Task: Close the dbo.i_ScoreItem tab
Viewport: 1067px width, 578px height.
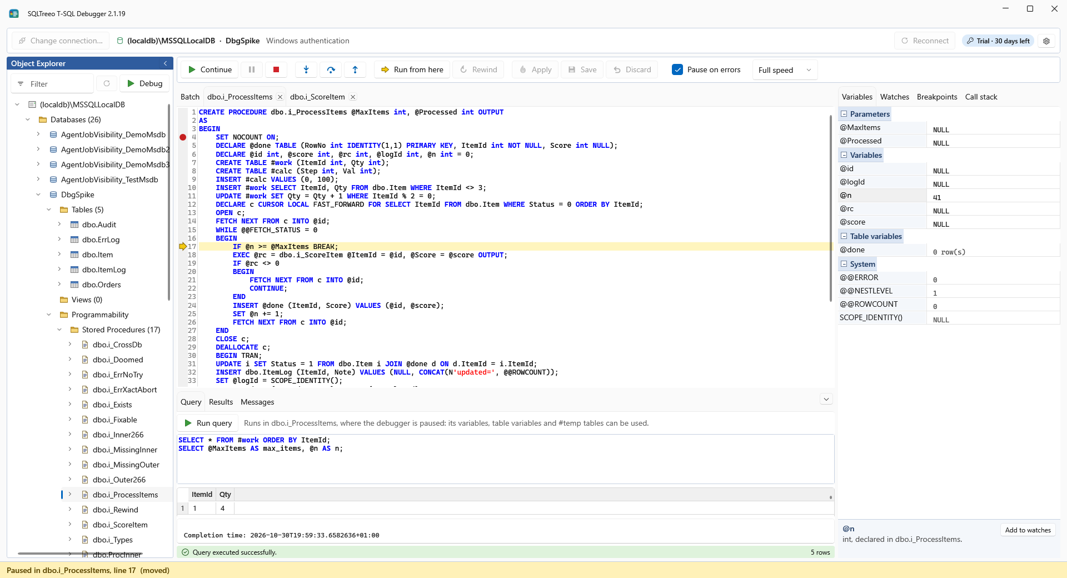Action: (353, 97)
